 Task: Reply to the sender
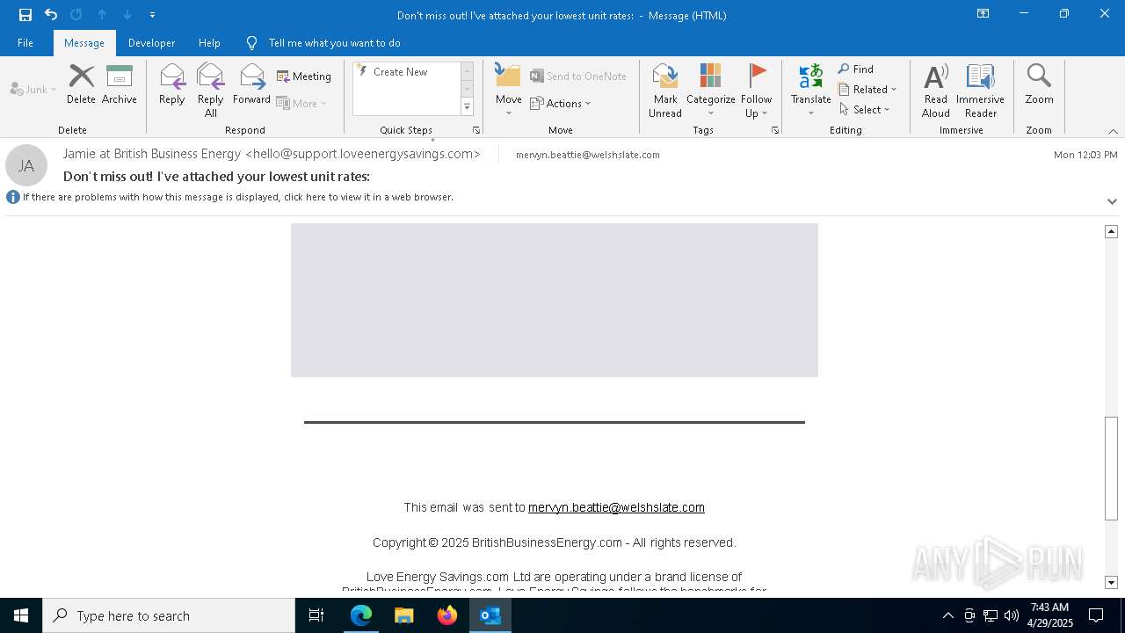point(172,85)
